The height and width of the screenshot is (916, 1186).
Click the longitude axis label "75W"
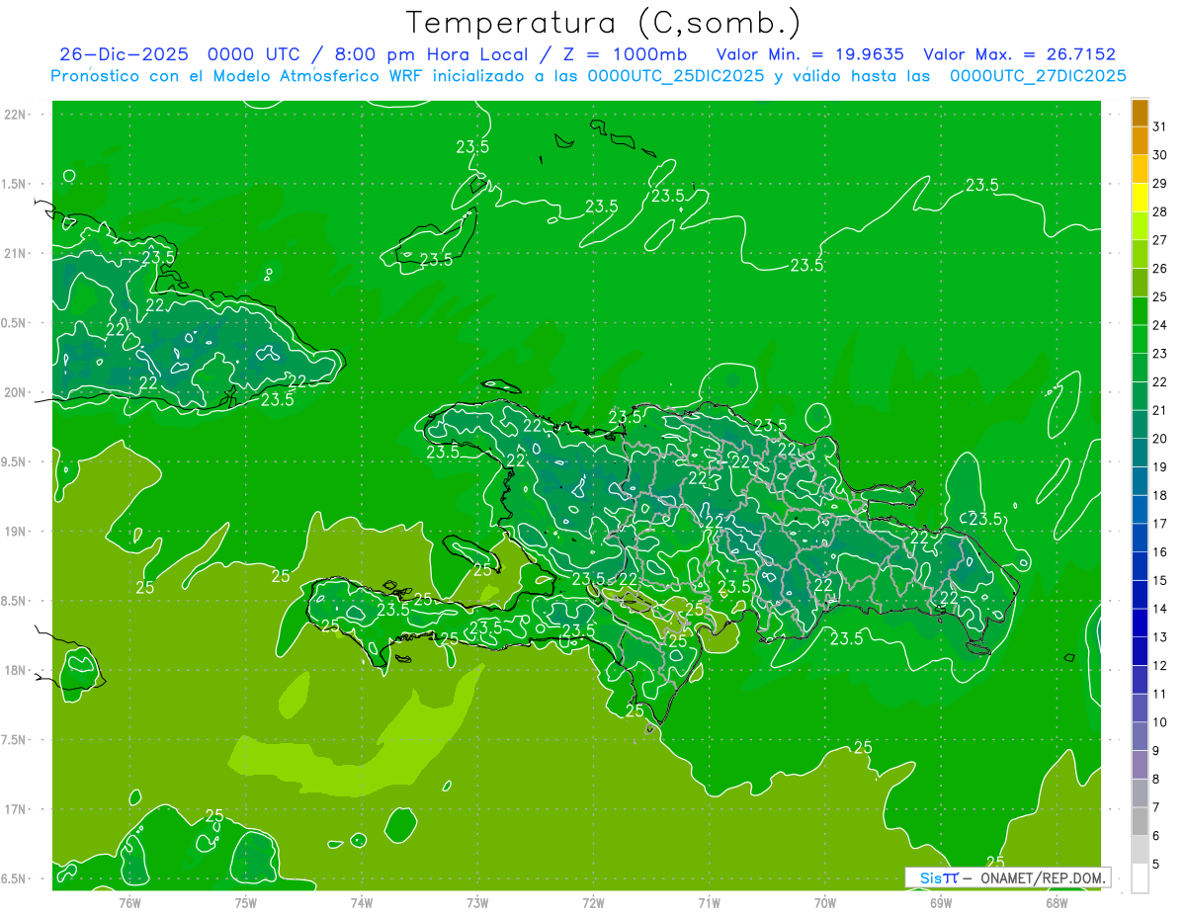246,903
